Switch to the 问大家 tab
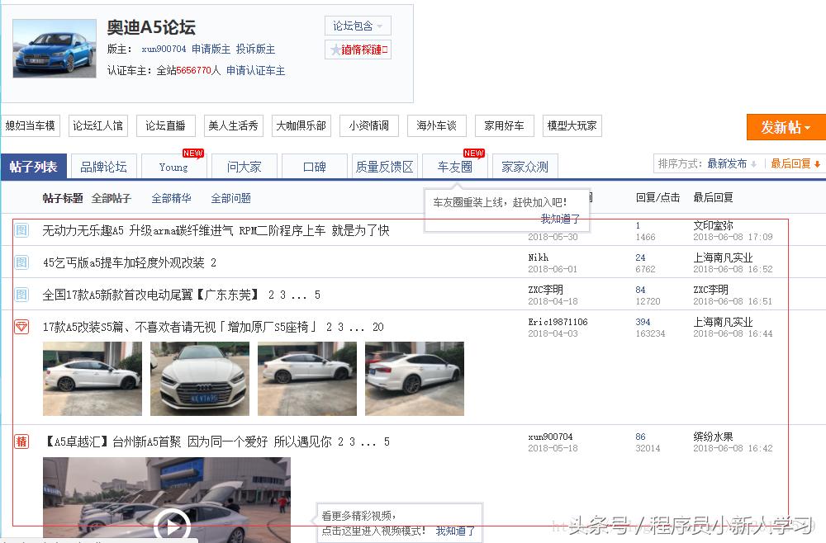The width and height of the screenshot is (826, 543). point(244,165)
